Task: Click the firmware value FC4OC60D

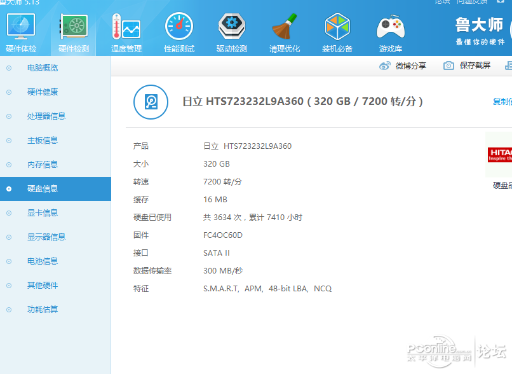Action: coord(223,235)
